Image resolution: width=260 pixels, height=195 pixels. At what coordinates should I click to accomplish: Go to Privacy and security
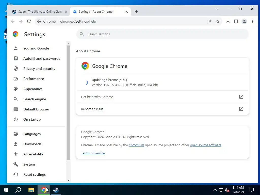[x=39, y=69]
